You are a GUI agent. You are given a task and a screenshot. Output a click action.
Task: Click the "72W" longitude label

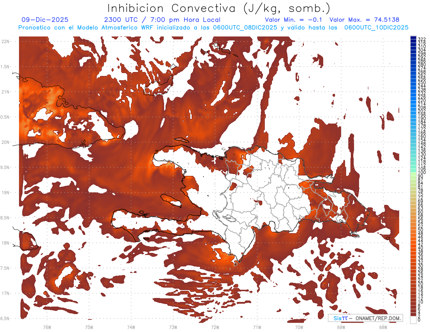(215, 327)
